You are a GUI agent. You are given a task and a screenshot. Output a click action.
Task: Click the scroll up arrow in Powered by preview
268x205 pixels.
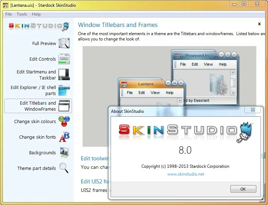233,72
